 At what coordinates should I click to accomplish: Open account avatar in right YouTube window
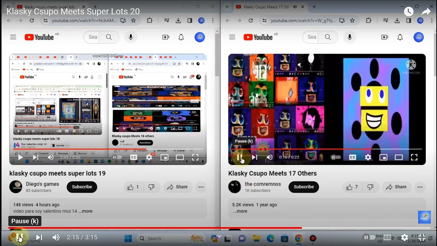[x=419, y=37]
